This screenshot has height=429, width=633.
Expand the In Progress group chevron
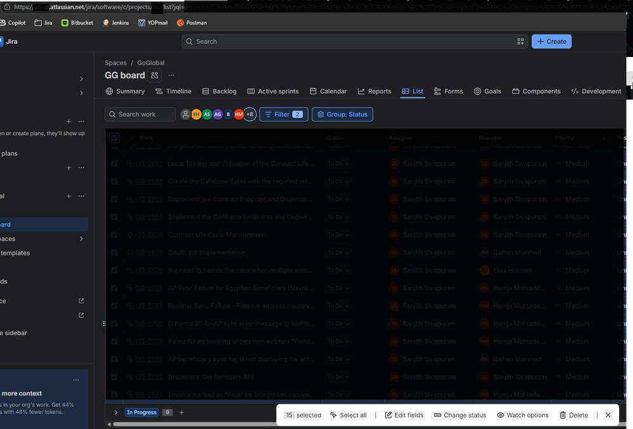(x=116, y=412)
